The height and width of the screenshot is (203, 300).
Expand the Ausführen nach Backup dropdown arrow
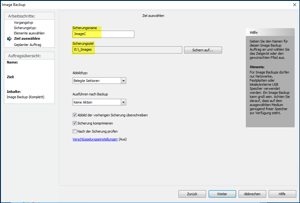pos(123,102)
